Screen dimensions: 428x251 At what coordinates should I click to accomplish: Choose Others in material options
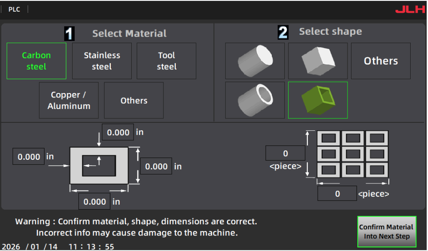pyautogui.click(x=134, y=101)
